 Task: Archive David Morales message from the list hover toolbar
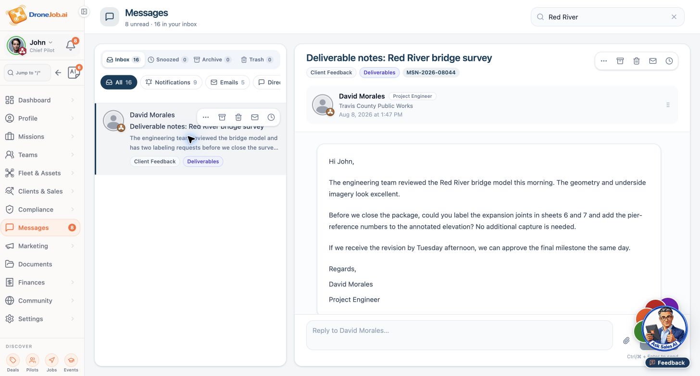tap(222, 117)
